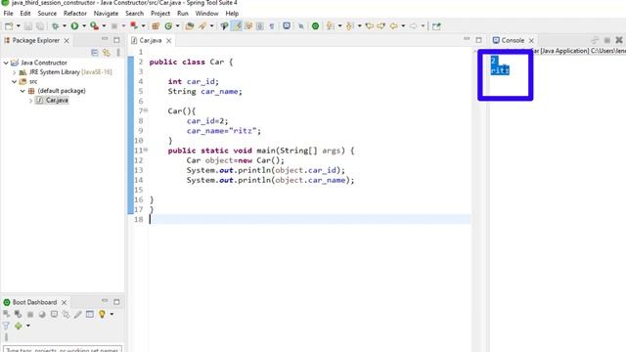The image size is (626, 352).
Task: Open the Navigate menu
Action: pos(106,13)
